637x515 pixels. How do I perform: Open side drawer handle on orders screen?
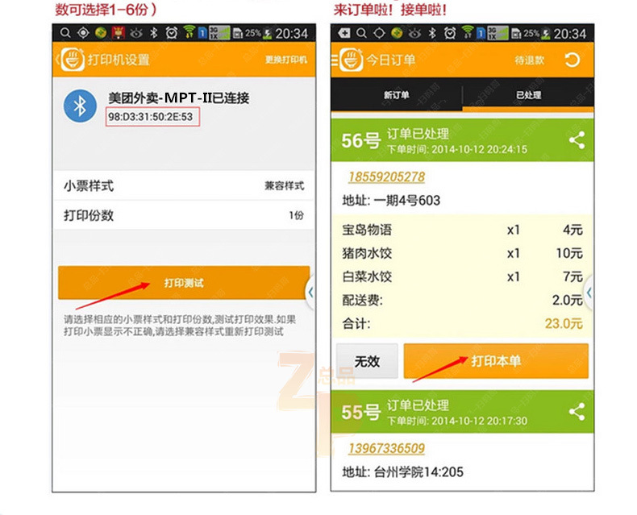[x=589, y=292]
